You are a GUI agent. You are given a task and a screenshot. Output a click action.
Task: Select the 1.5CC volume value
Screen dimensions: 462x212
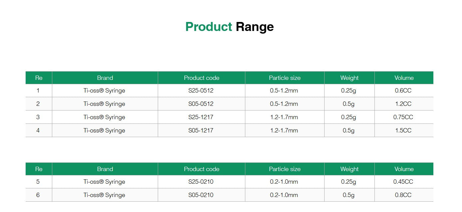coord(403,130)
